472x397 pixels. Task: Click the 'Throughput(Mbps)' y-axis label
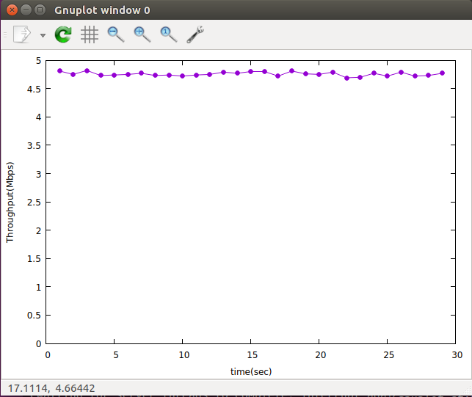(x=10, y=202)
